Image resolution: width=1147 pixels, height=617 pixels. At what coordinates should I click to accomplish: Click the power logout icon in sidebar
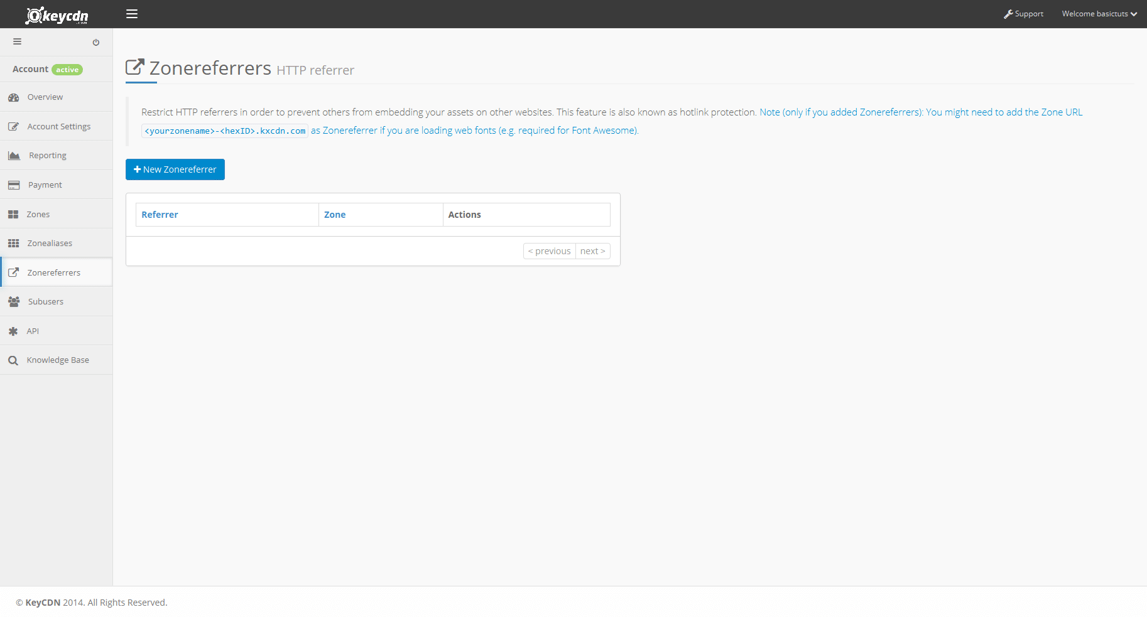pos(96,43)
